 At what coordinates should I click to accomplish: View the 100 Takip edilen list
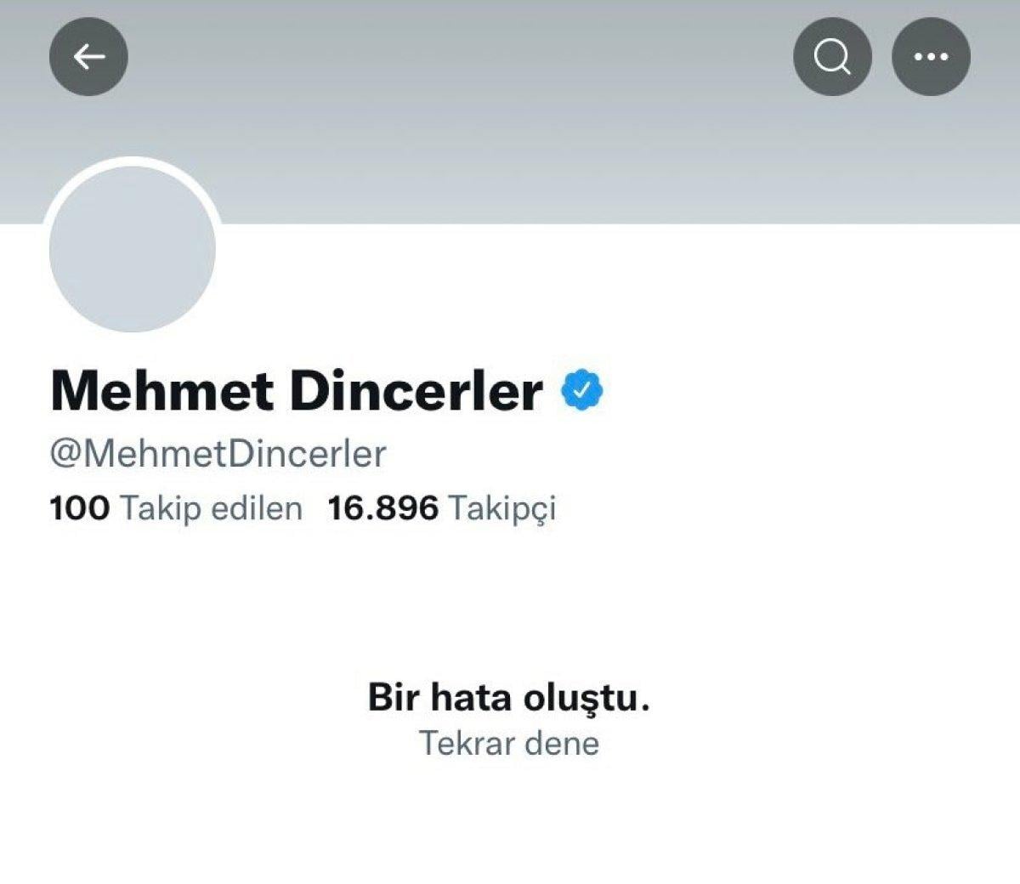coord(174,507)
